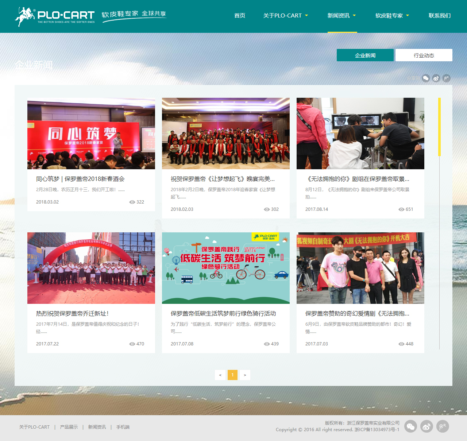
Task: Switch to the 行业动态 tab
Action: tap(424, 55)
